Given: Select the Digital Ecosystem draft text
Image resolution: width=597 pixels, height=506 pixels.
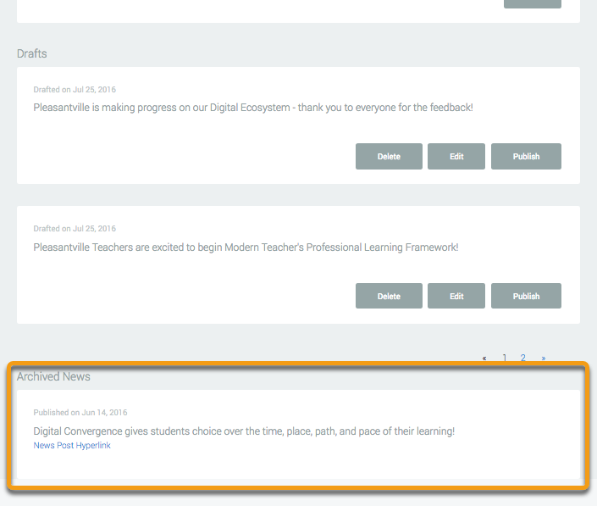Looking at the screenshot, I should 253,108.
